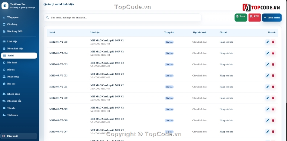
Task: Click the Serial column header
Action: (52, 32)
